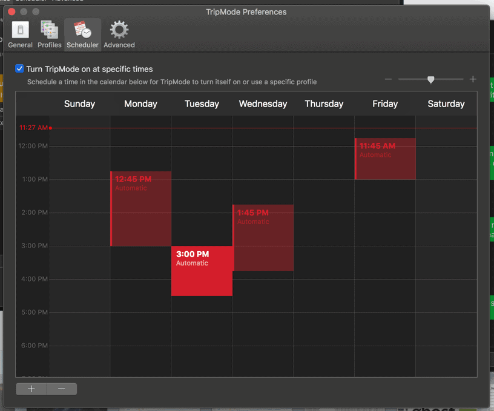
Task: Click the Saturday column header
Action: [x=446, y=104]
